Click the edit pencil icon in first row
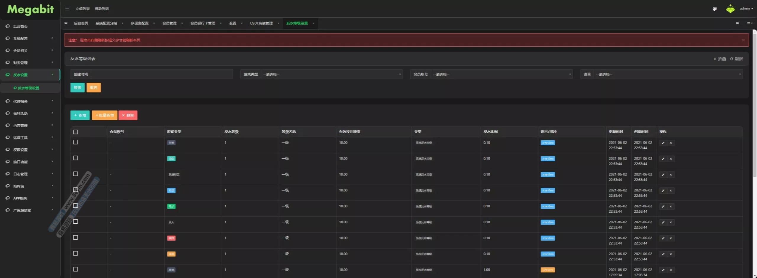The image size is (757, 278). point(663,143)
